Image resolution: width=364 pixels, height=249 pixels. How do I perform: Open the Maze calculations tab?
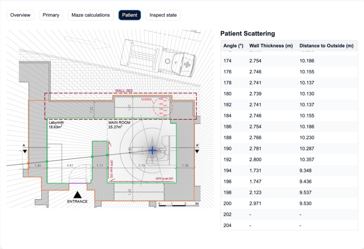coord(91,15)
